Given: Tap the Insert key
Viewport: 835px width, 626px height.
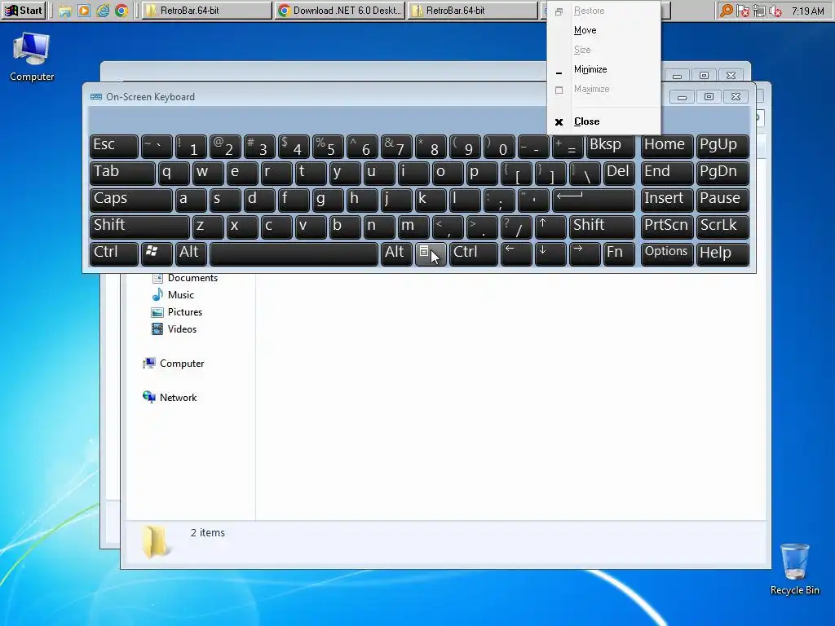Looking at the screenshot, I should pos(667,201).
